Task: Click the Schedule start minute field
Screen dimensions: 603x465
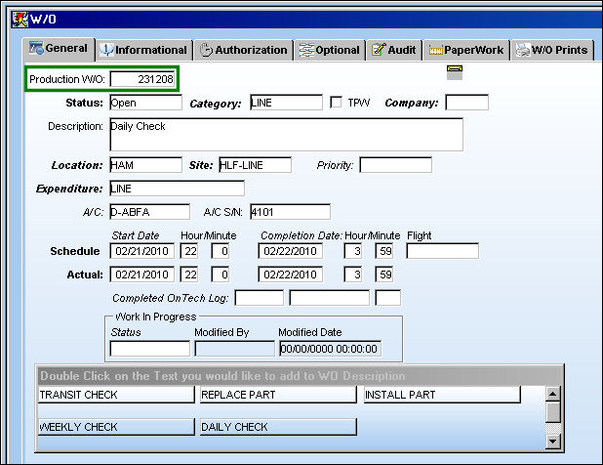Action: (221, 251)
